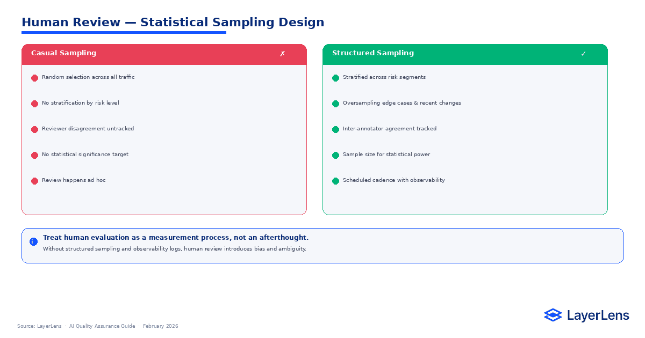The height and width of the screenshot is (338, 645).
Task: Click text Scheduled cadence with observability
Action: pyautogui.click(x=394, y=180)
